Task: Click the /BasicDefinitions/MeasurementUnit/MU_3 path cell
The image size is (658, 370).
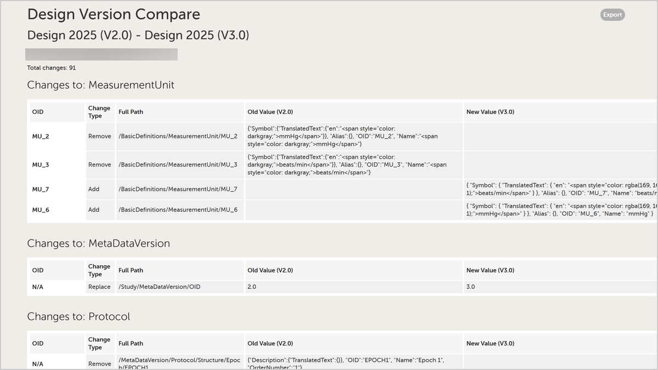Action: tap(180, 165)
